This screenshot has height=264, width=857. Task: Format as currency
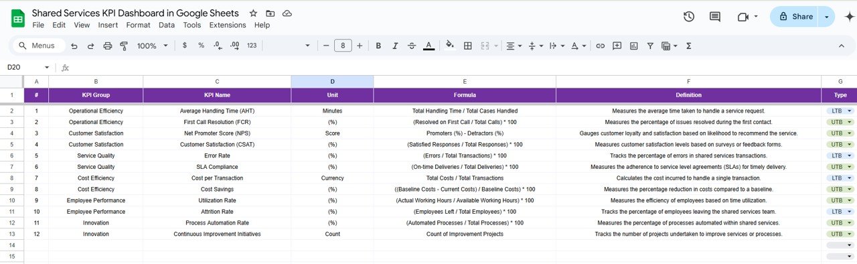[185, 46]
